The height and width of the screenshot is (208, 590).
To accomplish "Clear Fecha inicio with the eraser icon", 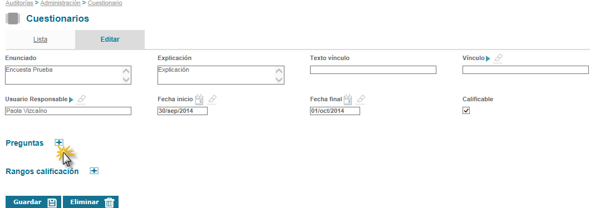I will (212, 100).
